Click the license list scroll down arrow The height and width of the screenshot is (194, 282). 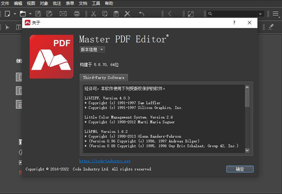(x=247, y=150)
